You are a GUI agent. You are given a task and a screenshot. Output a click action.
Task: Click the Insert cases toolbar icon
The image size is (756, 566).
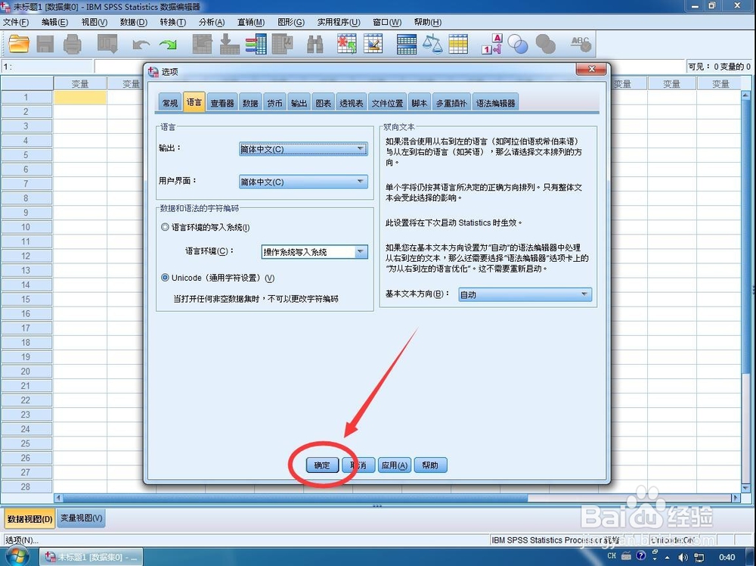347,44
